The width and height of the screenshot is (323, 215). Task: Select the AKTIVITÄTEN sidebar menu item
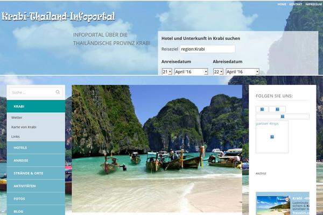[x=36, y=186]
